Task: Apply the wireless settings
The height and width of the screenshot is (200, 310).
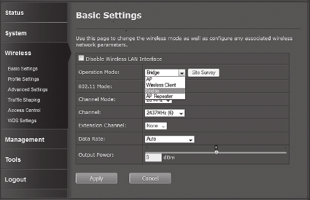Action: (x=96, y=178)
